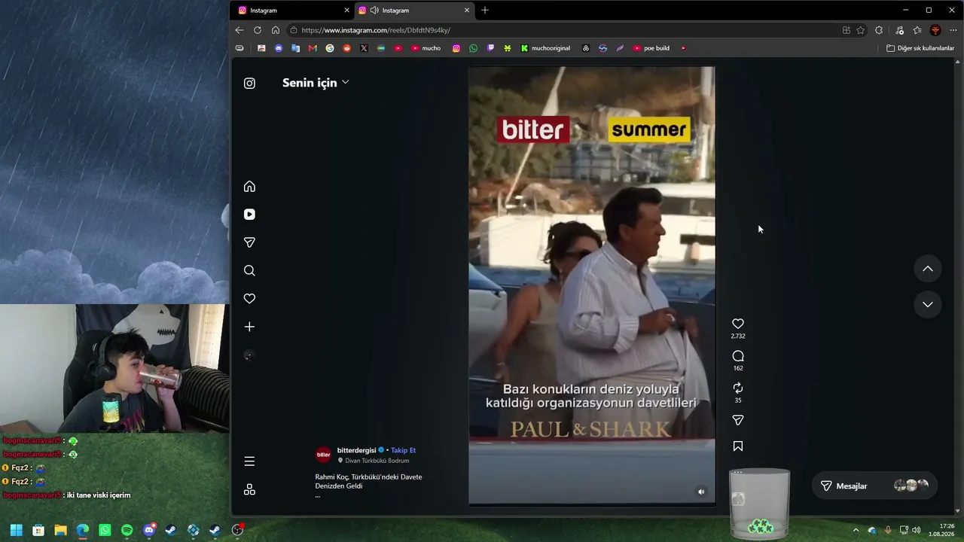Go to the previous reel
The width and height of the screenshot is (964, 542).
(x=928, y=269)
